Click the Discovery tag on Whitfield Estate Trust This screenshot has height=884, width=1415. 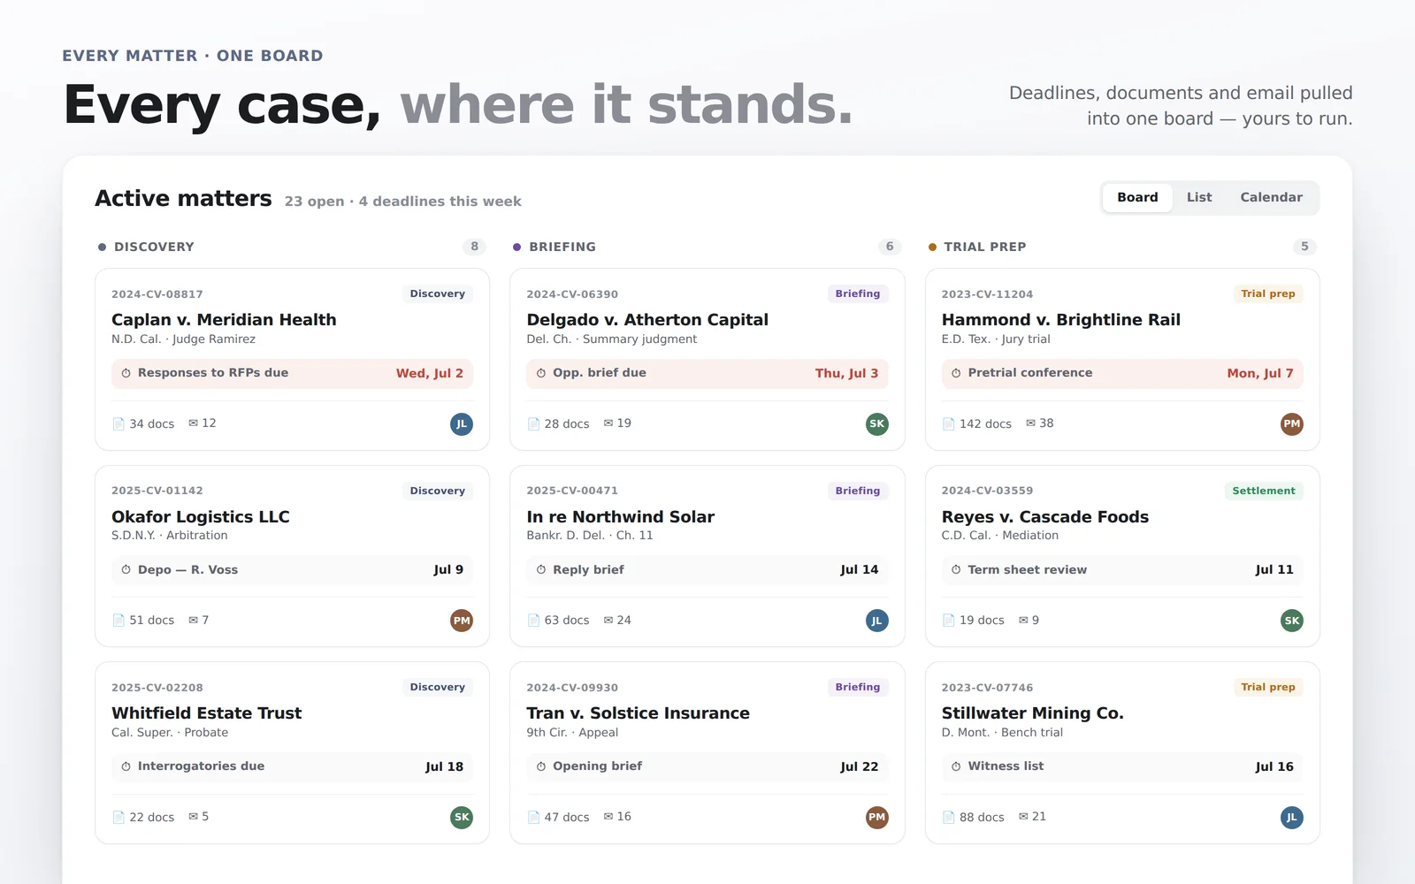[x=437, y=687]
